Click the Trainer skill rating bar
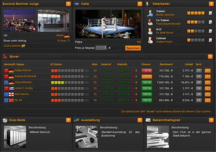The width and height of the screenshot is (216, 152). pyautogui.click(x=195, y=13)
